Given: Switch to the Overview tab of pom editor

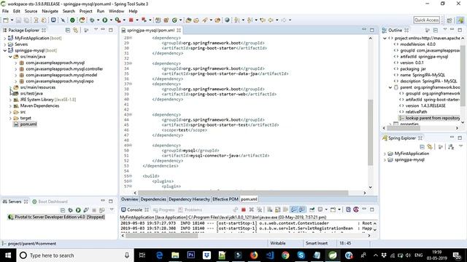Looking at the screenshot, I should [130, 199].
